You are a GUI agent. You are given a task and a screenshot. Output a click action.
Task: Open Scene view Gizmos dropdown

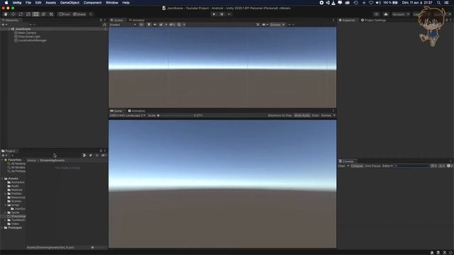tap(277, 25)
